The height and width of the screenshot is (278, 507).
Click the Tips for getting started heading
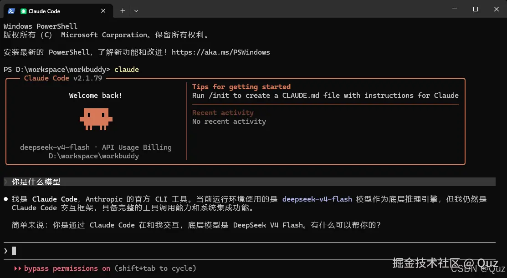(x=241, y=87)
